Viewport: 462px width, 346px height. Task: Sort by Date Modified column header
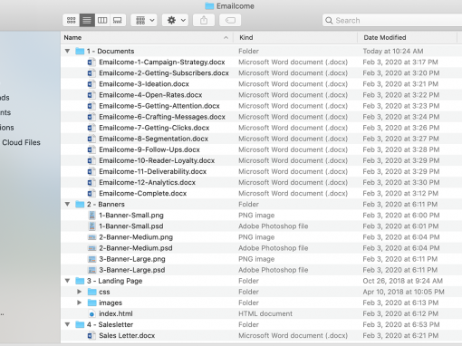pos(408,37)
